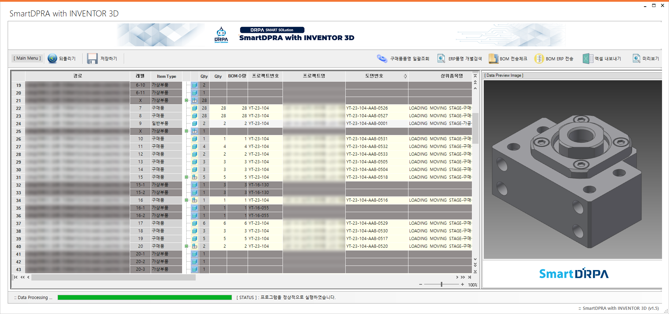Click BOM ERP 전송 button label

click(x=559, y=59)
